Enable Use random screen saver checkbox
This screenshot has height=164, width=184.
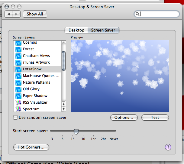[15, 117]
